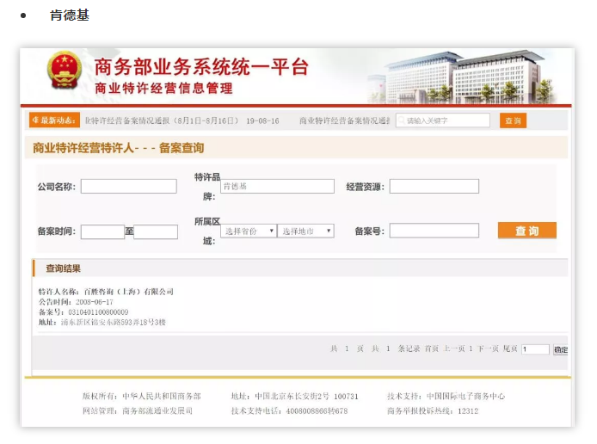Open the 选择省份 province dropdown

point(249,231)
